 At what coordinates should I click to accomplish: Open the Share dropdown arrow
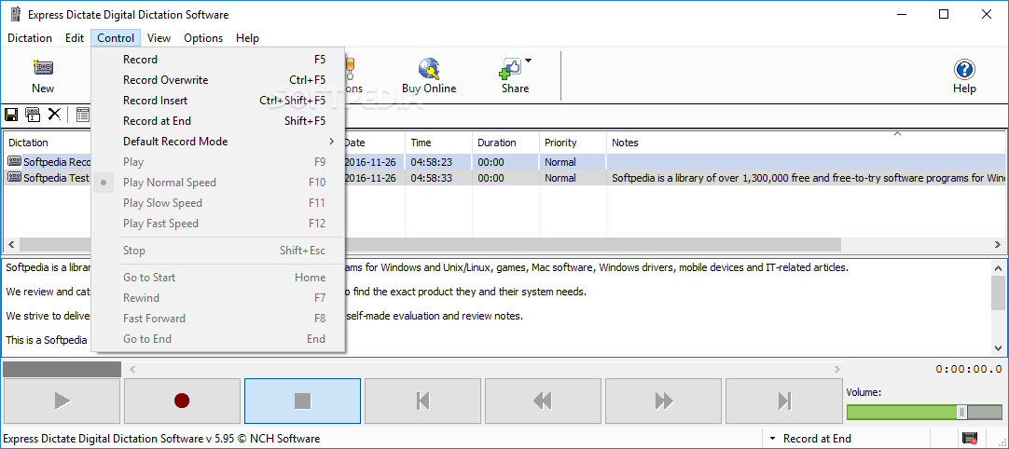pos(529,61)
